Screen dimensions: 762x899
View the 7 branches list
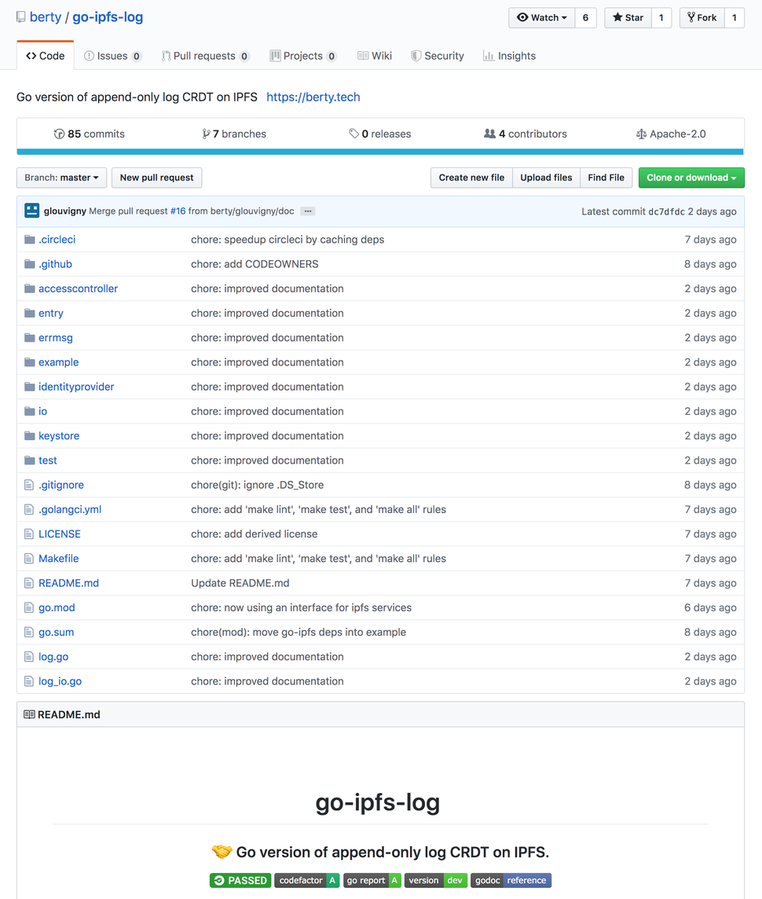[x=234, y=134]
